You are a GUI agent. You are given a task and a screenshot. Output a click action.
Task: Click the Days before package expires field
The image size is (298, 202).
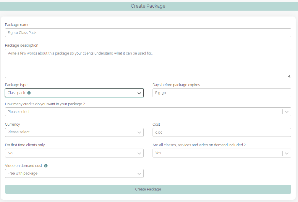(x=222, y=93)
